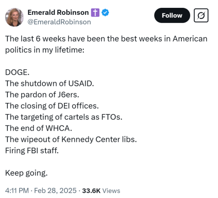This screenshot has height=198, width=218.
Task: Click the 'pardon of J6ers' line
Action: [x=42, y=95]
